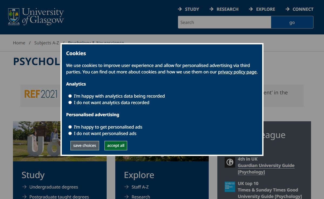The height and width of the screenshot is (199, 324).
Task: Select do not want personalised ads
Action: 70,133
